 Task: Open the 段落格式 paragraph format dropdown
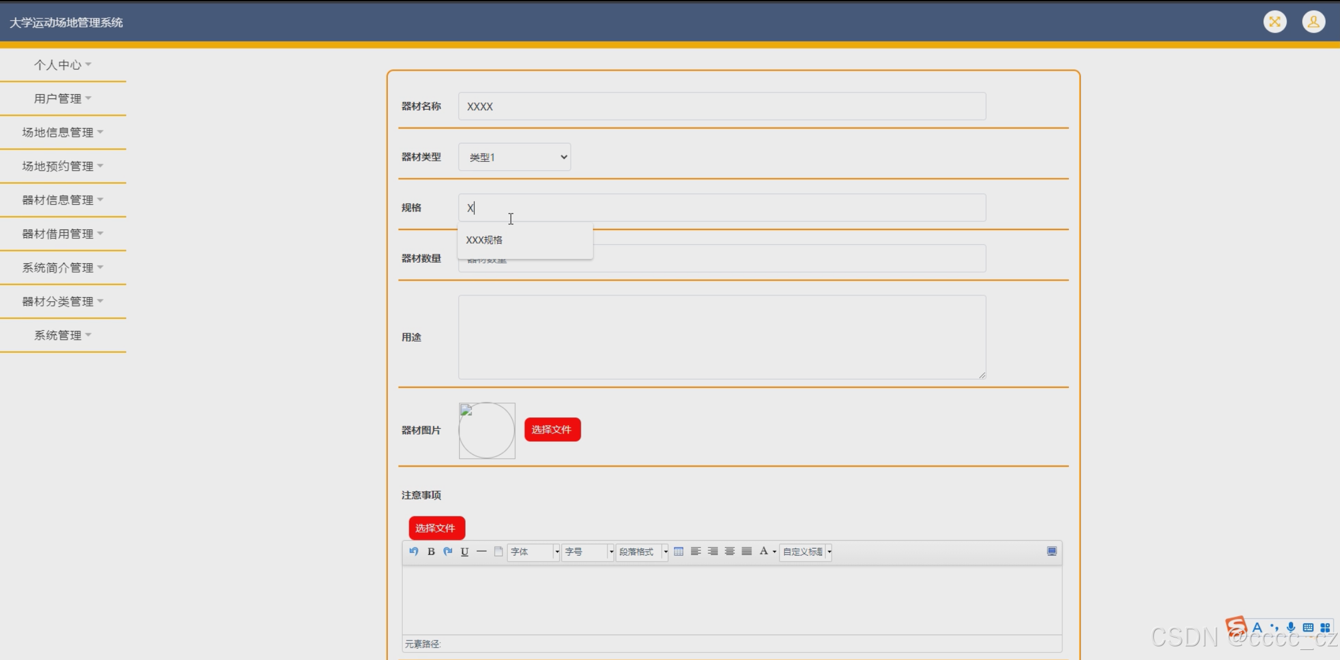tap(642, 551)
